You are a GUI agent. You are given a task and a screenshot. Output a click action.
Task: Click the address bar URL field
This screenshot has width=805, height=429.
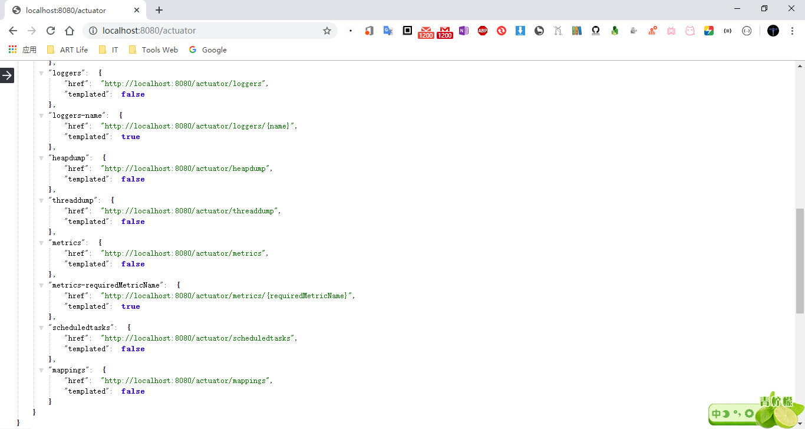tap(209, 31)
